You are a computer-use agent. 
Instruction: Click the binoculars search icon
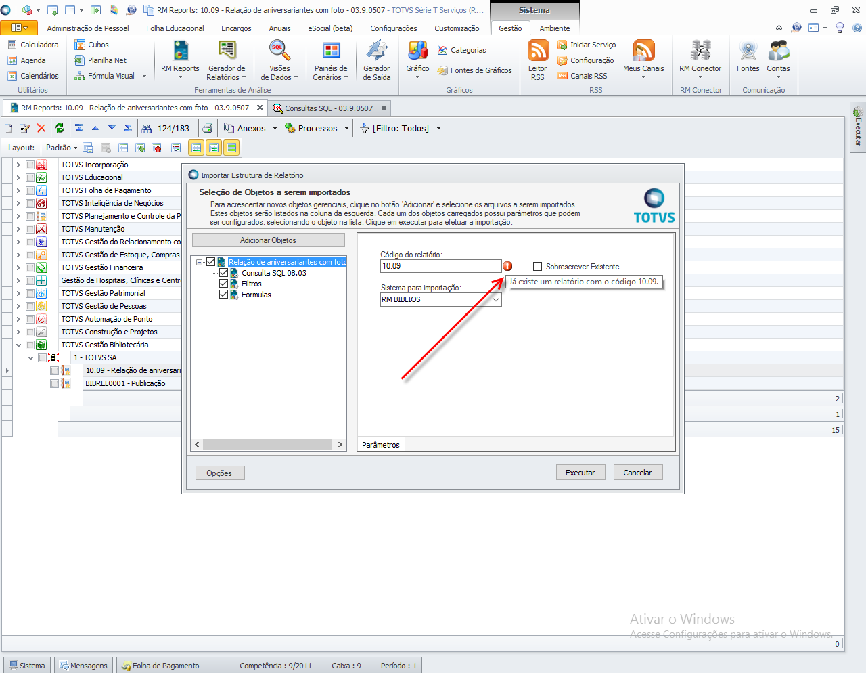(146, 128)
